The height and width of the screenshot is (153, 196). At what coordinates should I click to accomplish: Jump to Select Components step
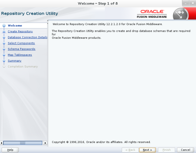coord(21,43)
